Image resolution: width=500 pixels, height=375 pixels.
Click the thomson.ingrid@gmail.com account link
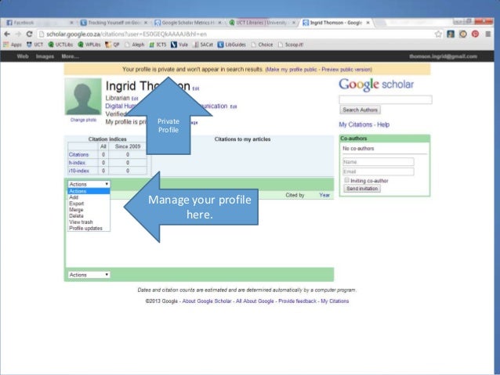point(444,56)
